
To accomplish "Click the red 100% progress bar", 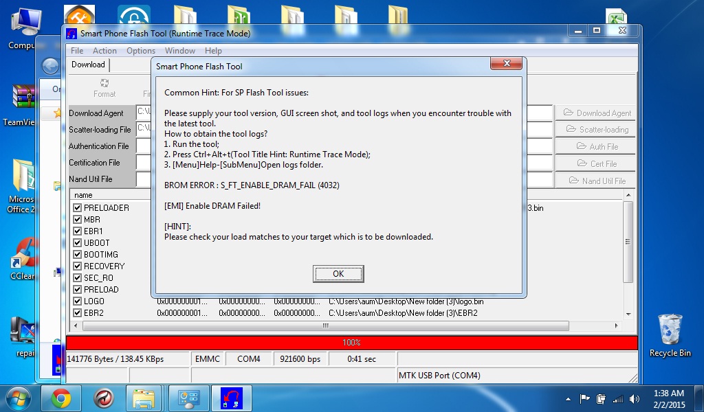I will (351, 343).
